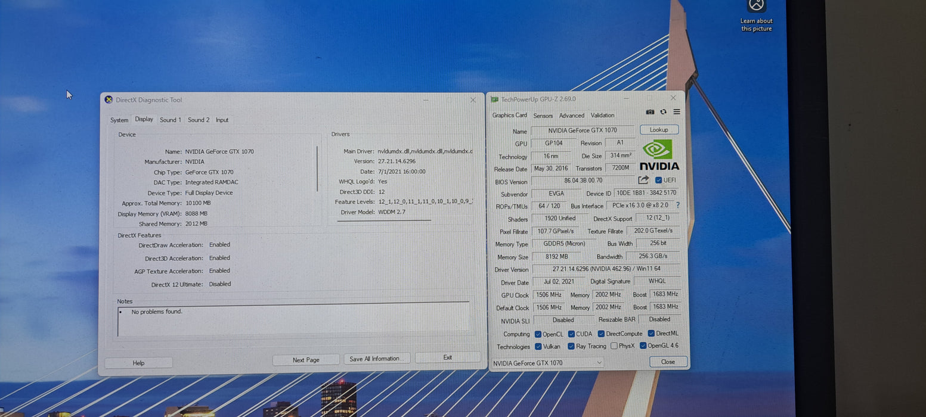Image resolution: width=926 pixels, height=417 pixels.
Task: Click the Bus Interface question mark icon
Action: click(678, 205)
